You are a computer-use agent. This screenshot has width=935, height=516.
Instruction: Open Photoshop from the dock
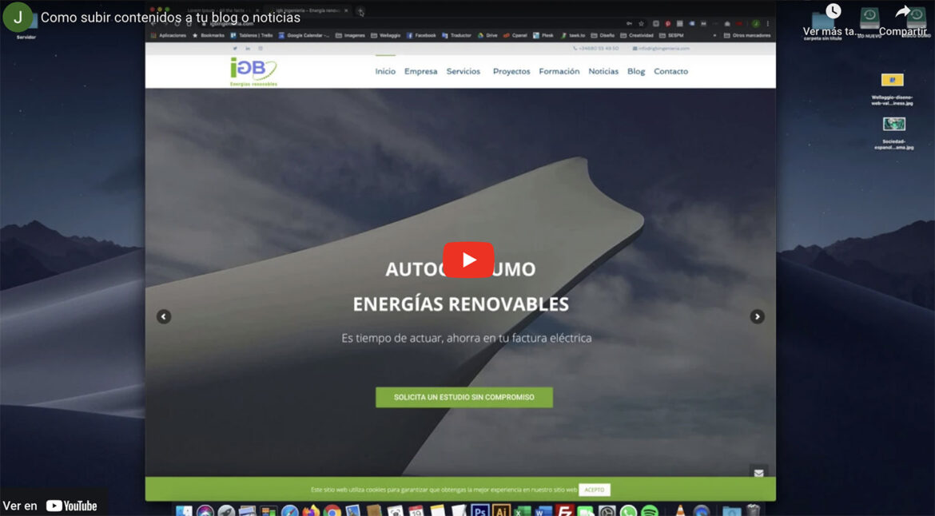[x=479, y=510]
